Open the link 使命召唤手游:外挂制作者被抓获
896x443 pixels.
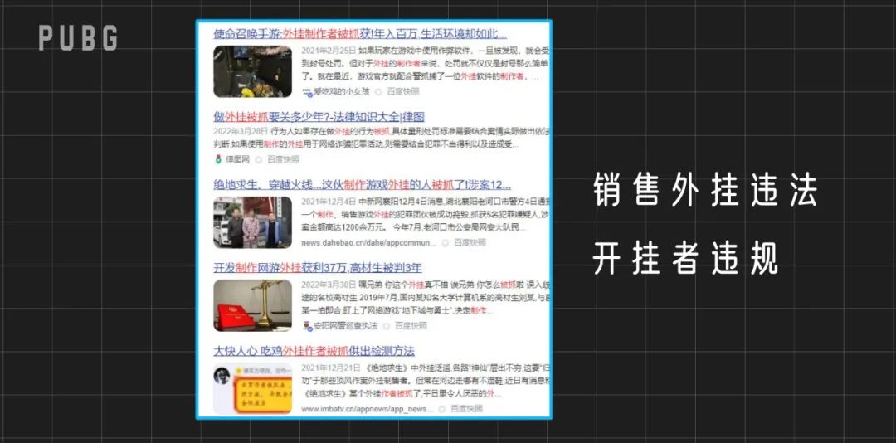360,34
